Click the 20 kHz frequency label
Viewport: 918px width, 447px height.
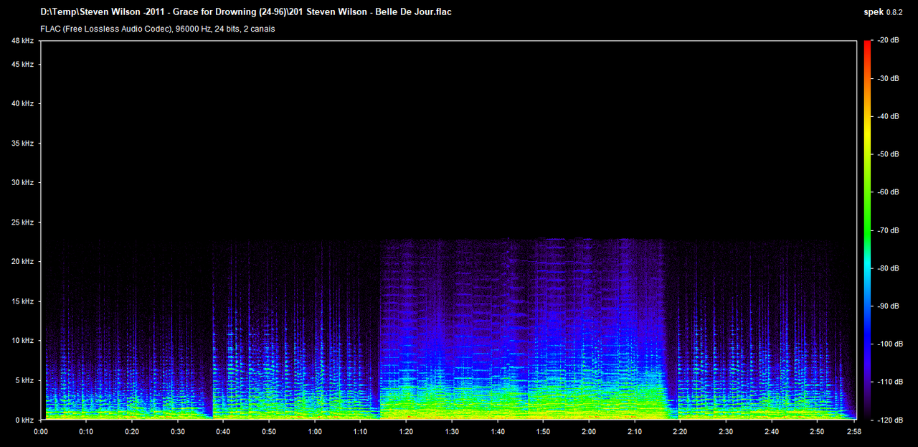22,262
